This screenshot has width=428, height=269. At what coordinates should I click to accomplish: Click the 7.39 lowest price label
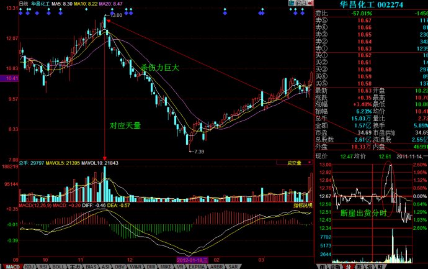click(198, 152)
